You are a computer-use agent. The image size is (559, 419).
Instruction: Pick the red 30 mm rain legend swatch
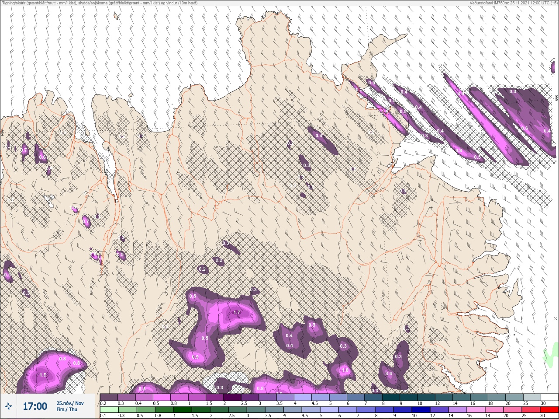(x=549, y=410)
